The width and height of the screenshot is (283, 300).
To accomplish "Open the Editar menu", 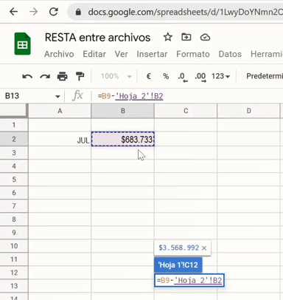I will click(94, 54).
